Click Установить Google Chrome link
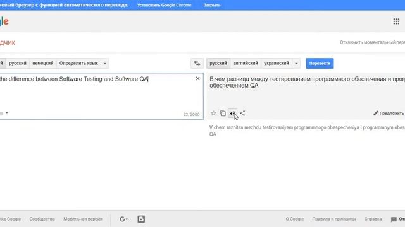This screenshot has width=405, height=227. (165, 5)
